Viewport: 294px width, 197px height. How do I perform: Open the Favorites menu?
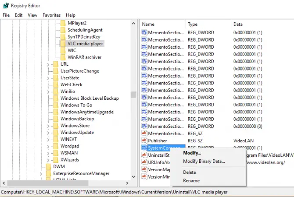(x=52, y=15)
